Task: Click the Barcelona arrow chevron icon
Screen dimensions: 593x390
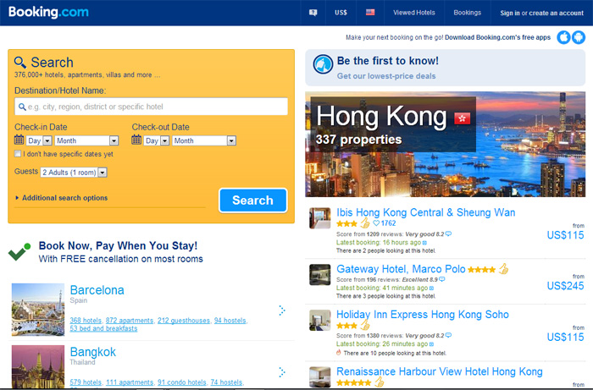Action: click(x=282, y=310)
